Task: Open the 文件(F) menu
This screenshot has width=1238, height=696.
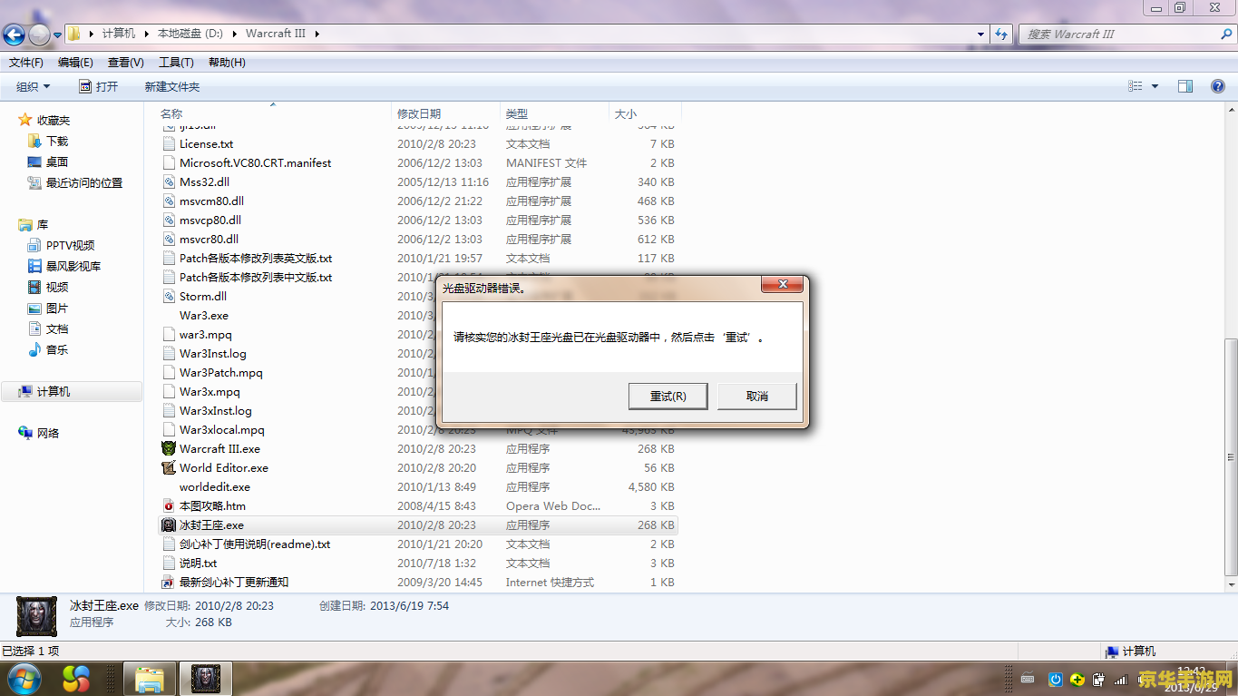Action: pyautogui.click(x=26, y=63)
